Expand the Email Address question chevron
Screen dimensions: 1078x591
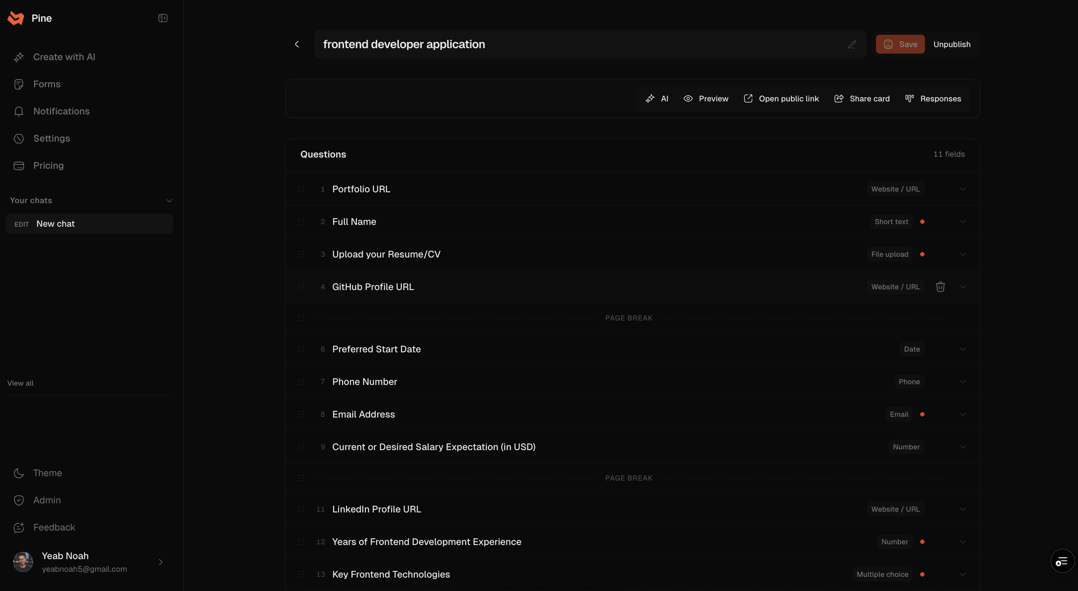coord(963,414)
